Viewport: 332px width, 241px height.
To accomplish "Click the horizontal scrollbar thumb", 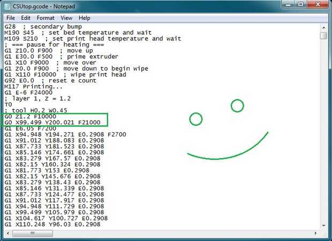I will tap(33, 234).
